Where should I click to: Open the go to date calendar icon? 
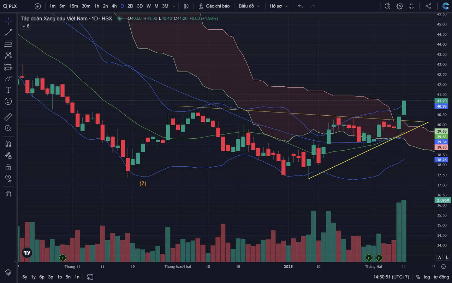(x=90, y=277)
